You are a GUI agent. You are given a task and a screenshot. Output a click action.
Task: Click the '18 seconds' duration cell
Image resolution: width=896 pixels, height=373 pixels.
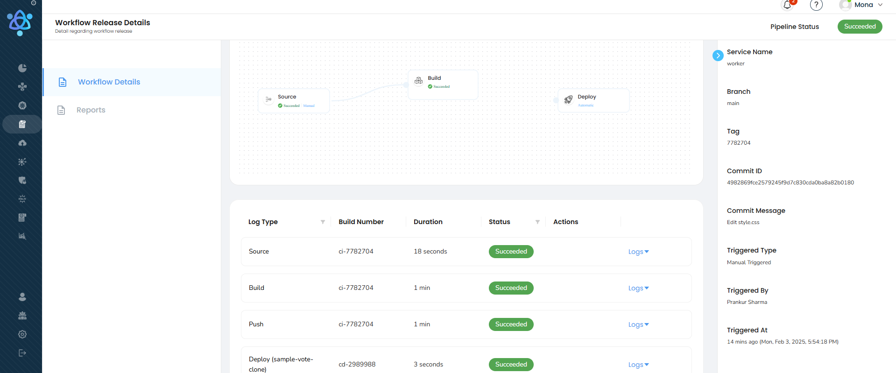pos(430,251)
